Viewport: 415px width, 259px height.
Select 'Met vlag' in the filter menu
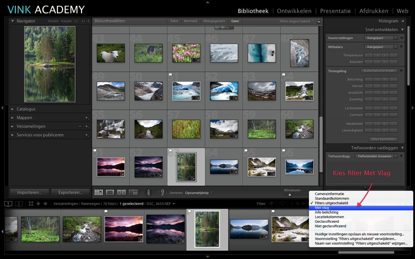323,208
